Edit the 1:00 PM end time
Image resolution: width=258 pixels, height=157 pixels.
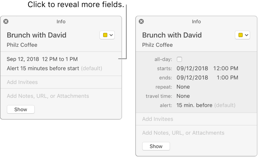[x=227, y=78]
